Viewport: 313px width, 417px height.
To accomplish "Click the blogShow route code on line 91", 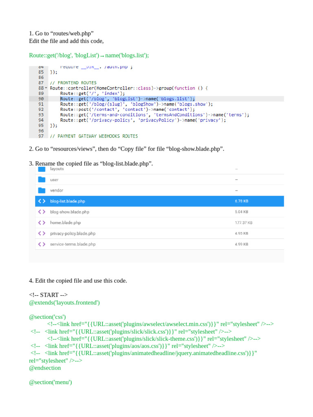I will point(137,104).
